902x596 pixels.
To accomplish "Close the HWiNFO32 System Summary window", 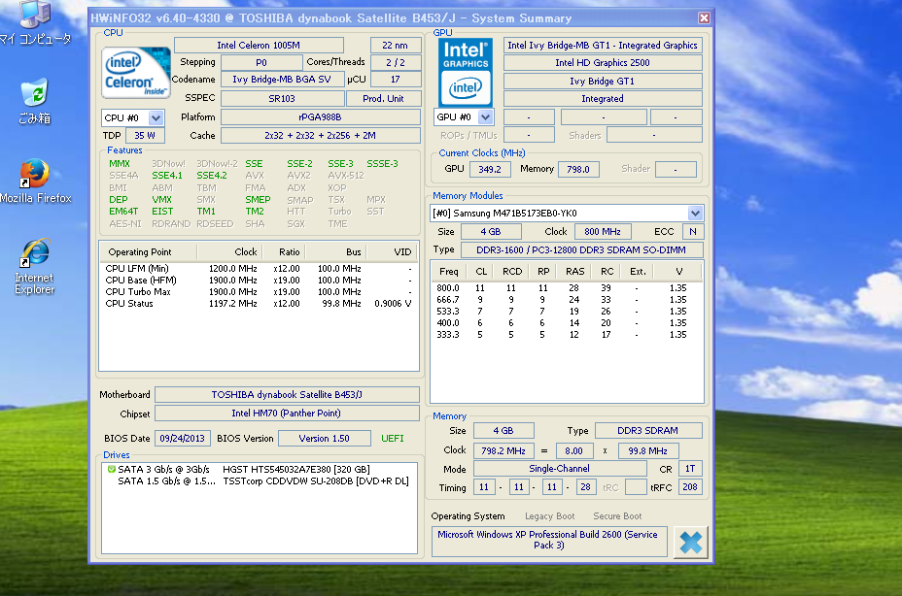I will coord(704,18).
